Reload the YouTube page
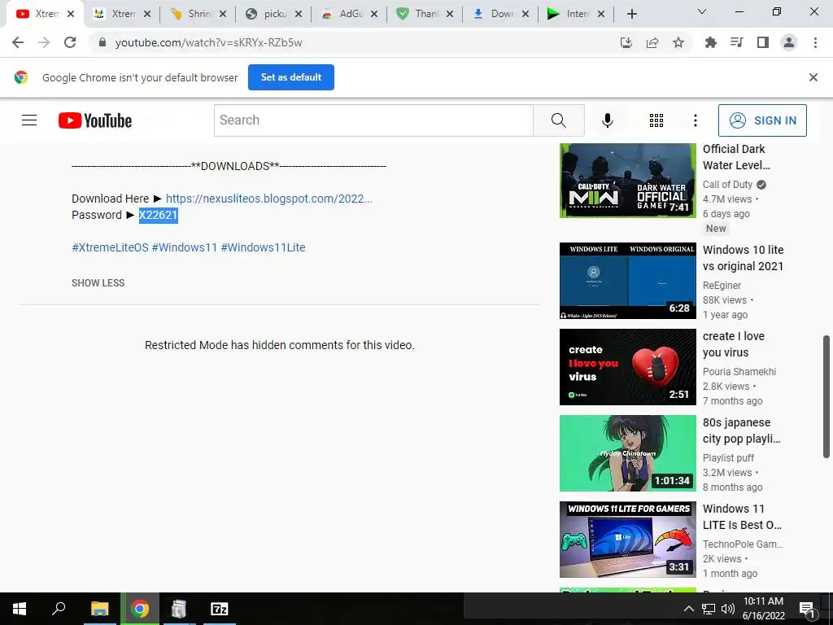Viewport: 833px width, 625px height. (70, 42)
